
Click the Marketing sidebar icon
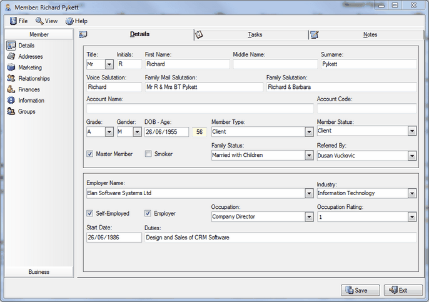(11, 68)
